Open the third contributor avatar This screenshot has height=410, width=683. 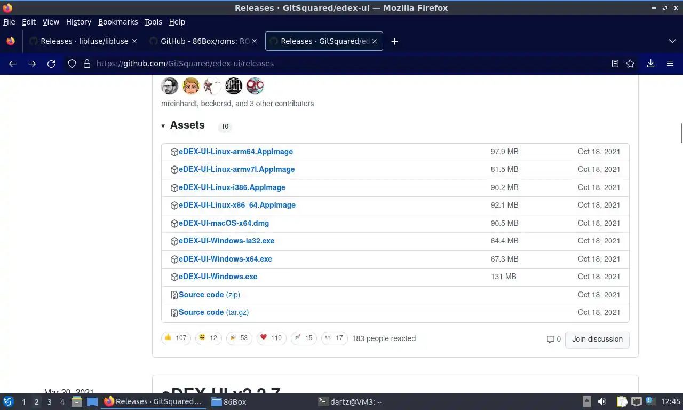(212, 85)
